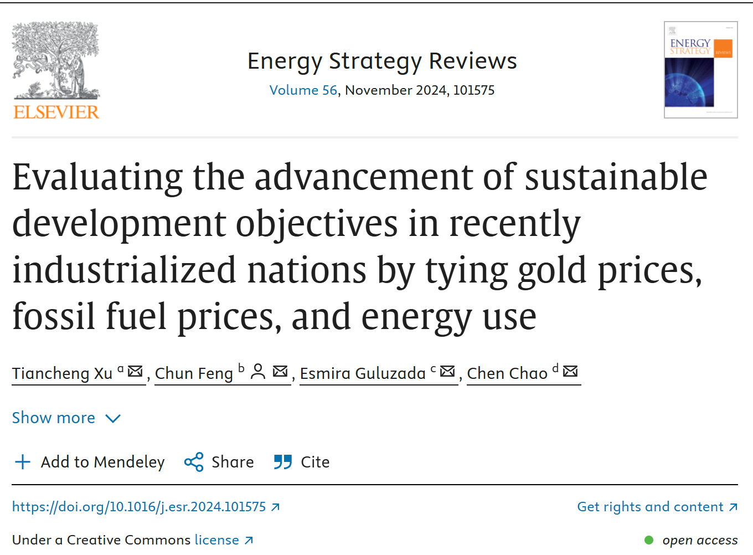The width and height of the screenshot is (753, 555).
Task: Open the Energy Strategy Reviews cover thumbnail
Action: [x=700, y=70]
